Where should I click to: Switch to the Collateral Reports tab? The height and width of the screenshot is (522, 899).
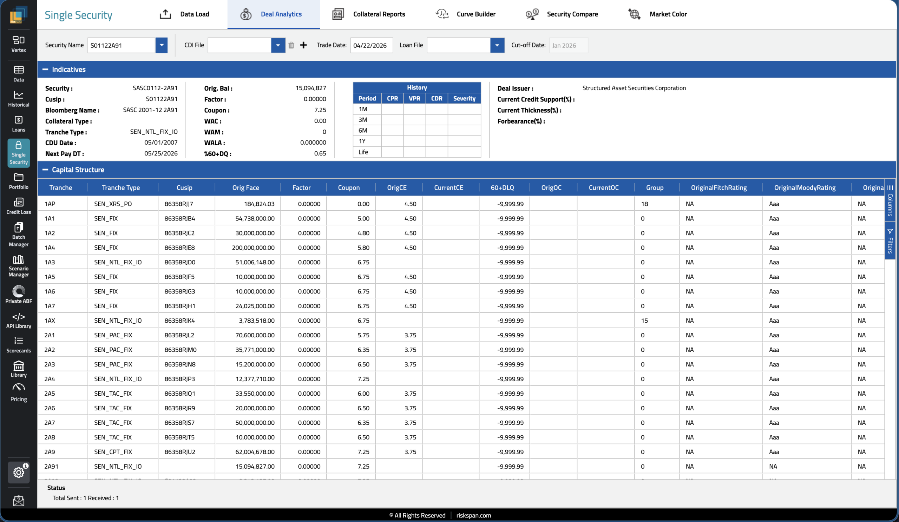pyautogui.click(x=368, y=14)
